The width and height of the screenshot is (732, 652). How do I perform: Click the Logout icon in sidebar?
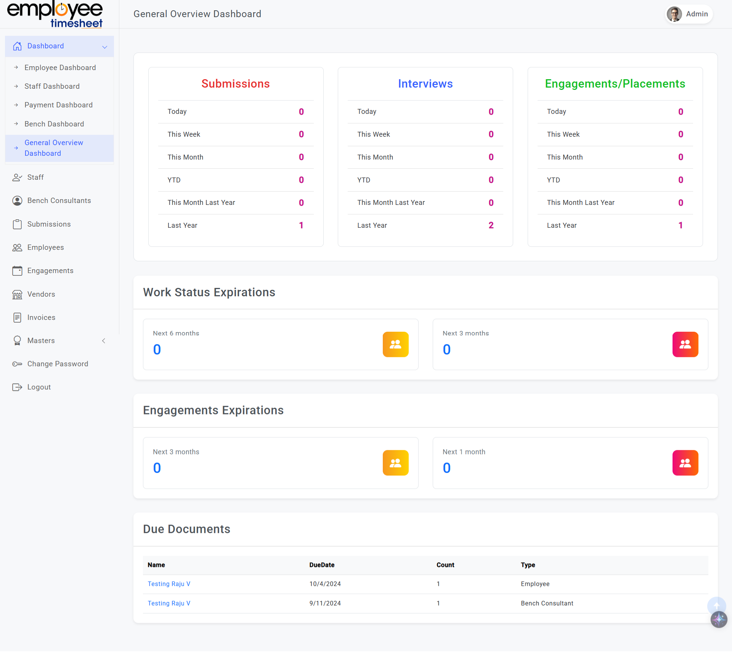pos(17,387)
